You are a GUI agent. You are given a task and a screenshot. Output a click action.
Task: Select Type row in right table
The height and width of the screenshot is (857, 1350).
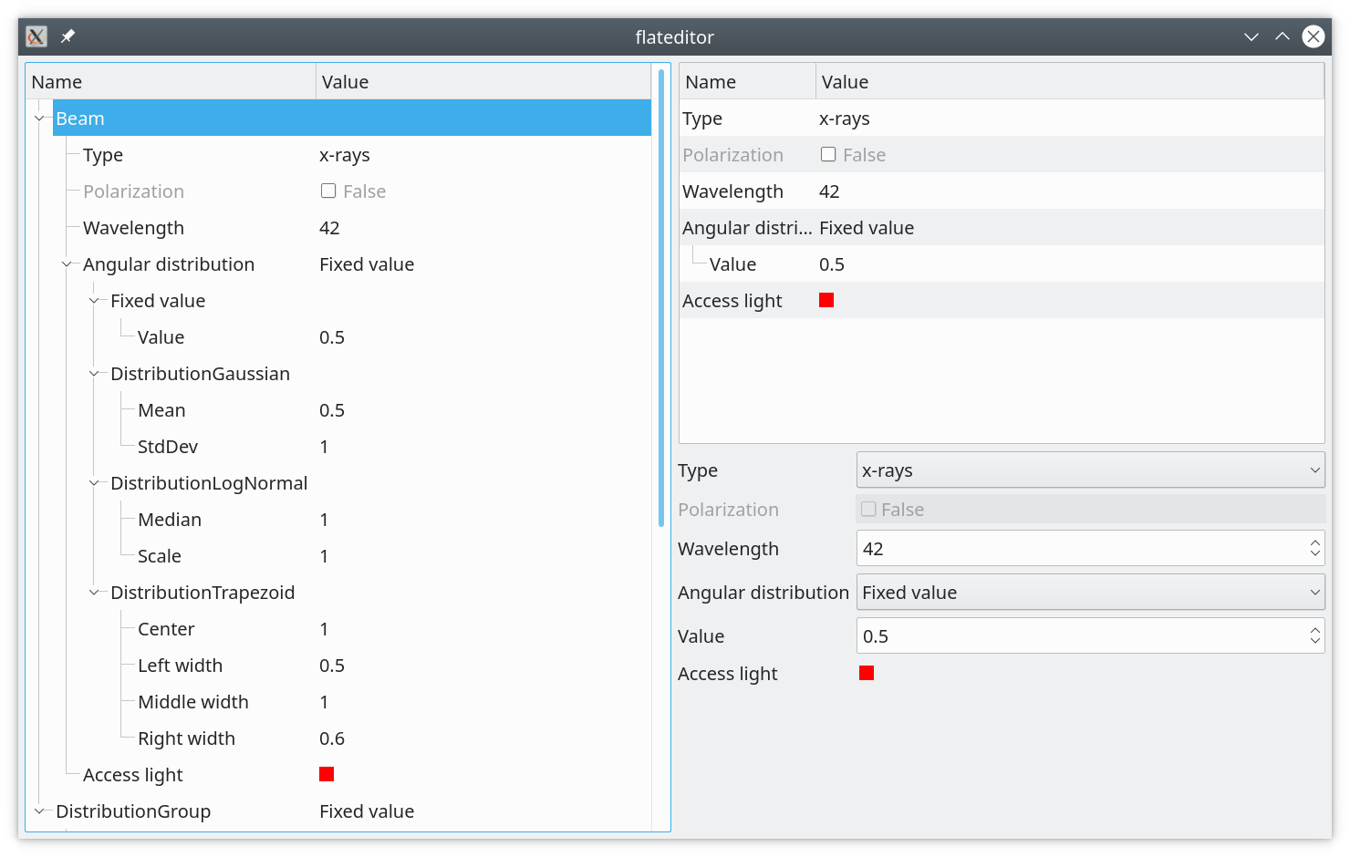pos(1002,119)
